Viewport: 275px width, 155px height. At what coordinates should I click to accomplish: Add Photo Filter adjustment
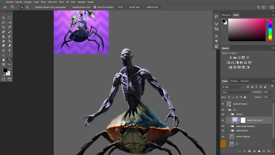pos(241,62)
